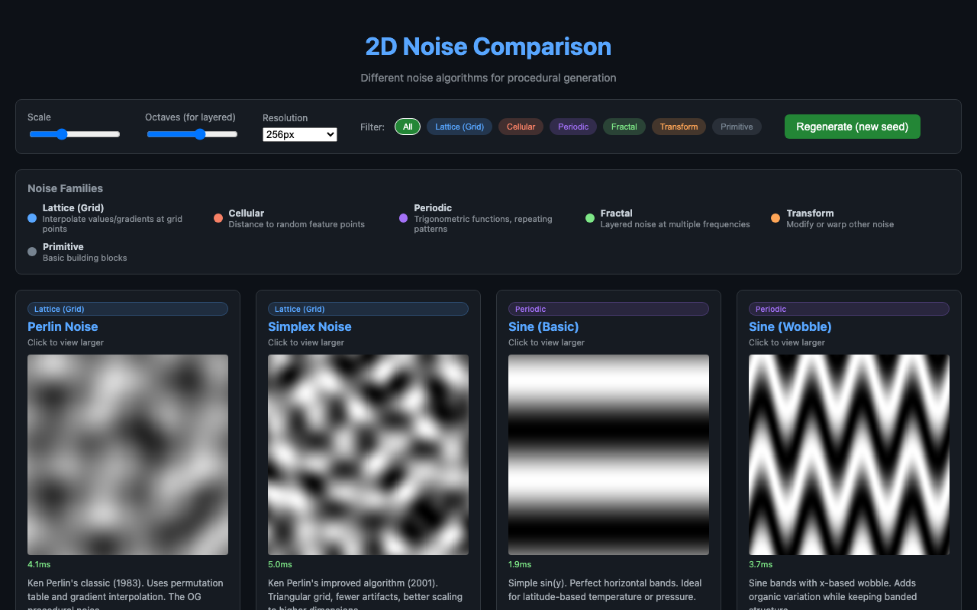This screenshot has height=610, width=977.
Task: Open the Resolution dropdown
Action: [x=300, y=134]
